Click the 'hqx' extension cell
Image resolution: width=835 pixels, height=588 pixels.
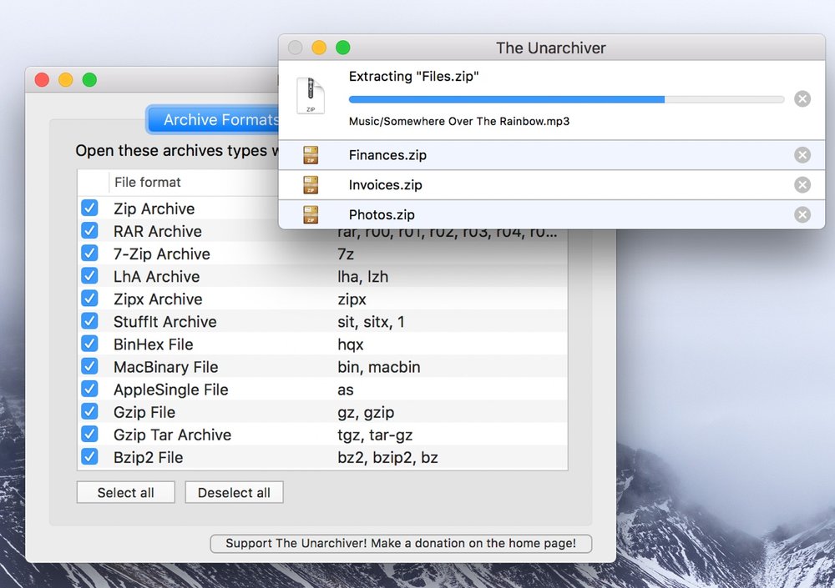point(351,344)
